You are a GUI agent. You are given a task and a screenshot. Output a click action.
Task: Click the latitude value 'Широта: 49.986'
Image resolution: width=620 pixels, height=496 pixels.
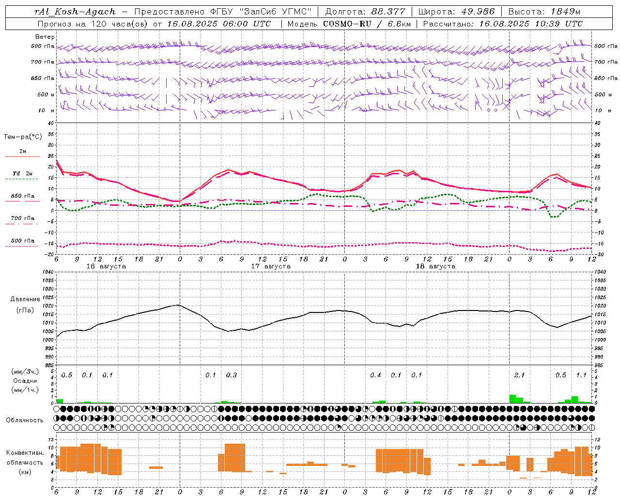tap(456, 12)
